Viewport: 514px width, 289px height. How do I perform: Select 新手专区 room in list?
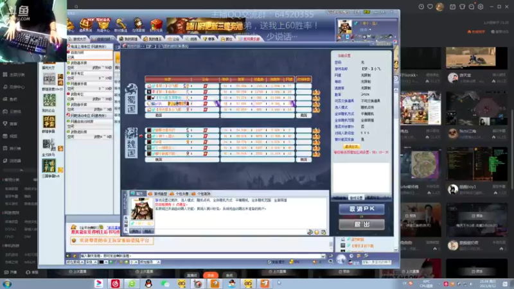[90, 76]
